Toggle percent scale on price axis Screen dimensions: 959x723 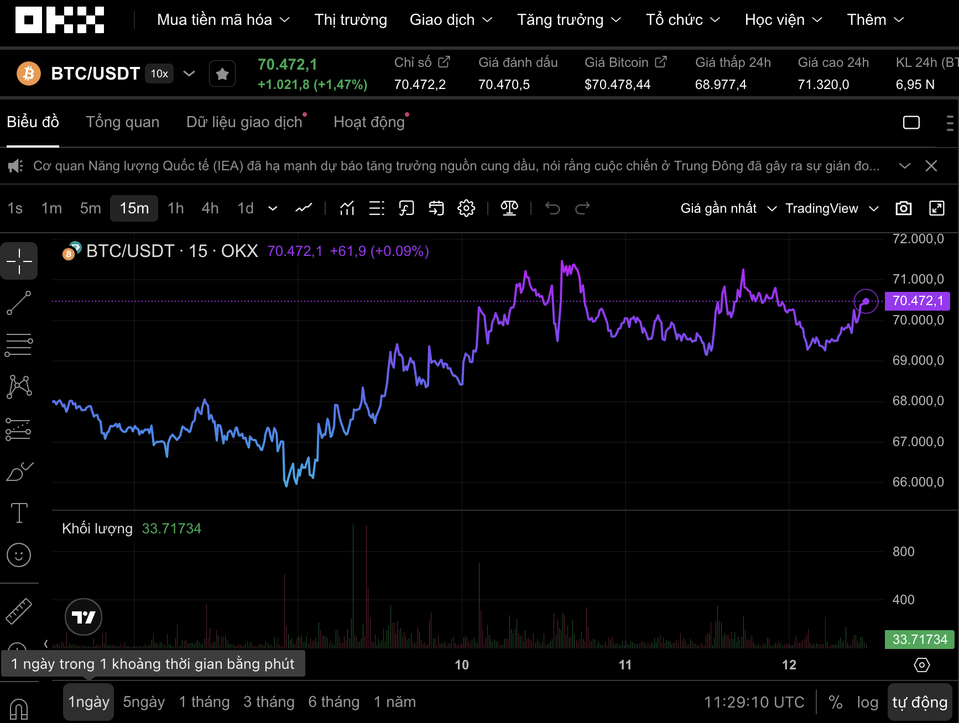pyautogui.click(x=835, y=702)
